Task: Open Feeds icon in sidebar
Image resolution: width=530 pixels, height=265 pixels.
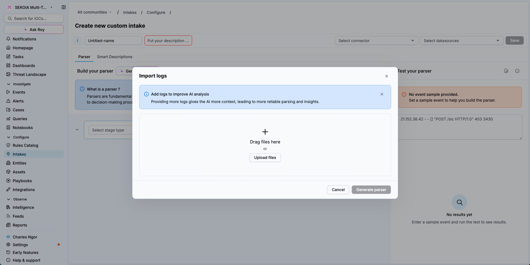Action: tap(8, 216)
